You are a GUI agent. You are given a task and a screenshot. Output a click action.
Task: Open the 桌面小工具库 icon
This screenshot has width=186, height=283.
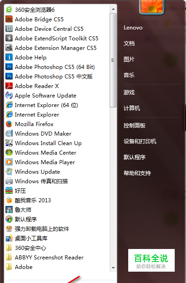(9, 239)
